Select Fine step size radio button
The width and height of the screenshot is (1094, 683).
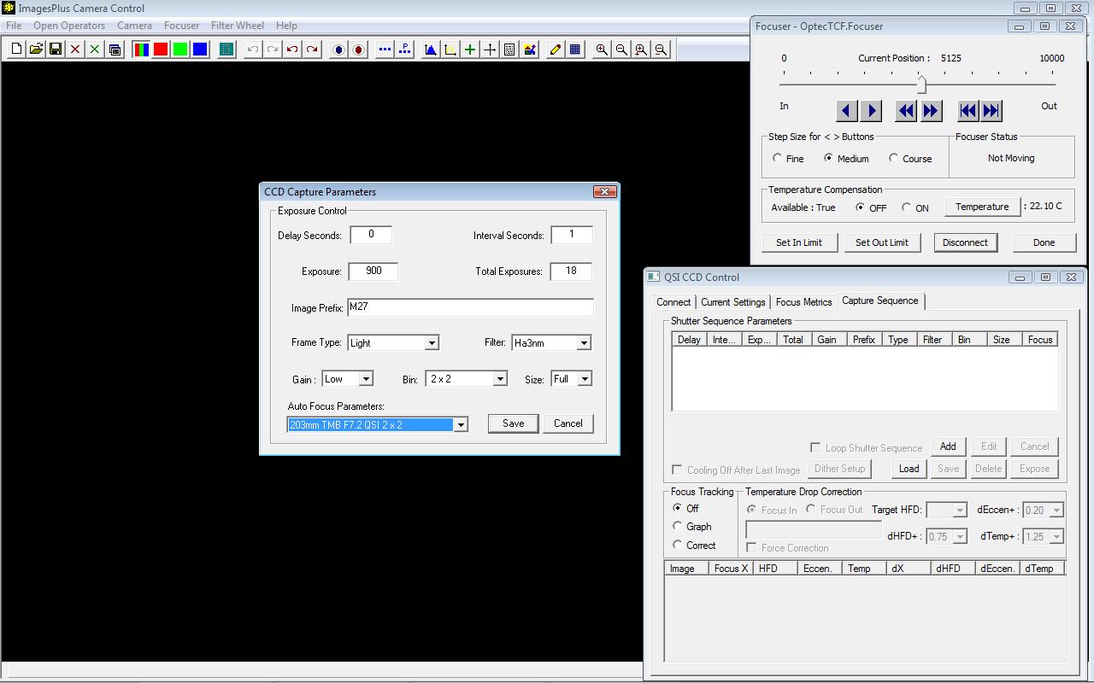coord(777,158)
